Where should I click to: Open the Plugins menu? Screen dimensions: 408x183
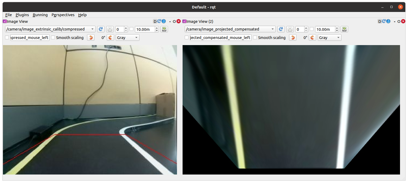tap(22, 15)
